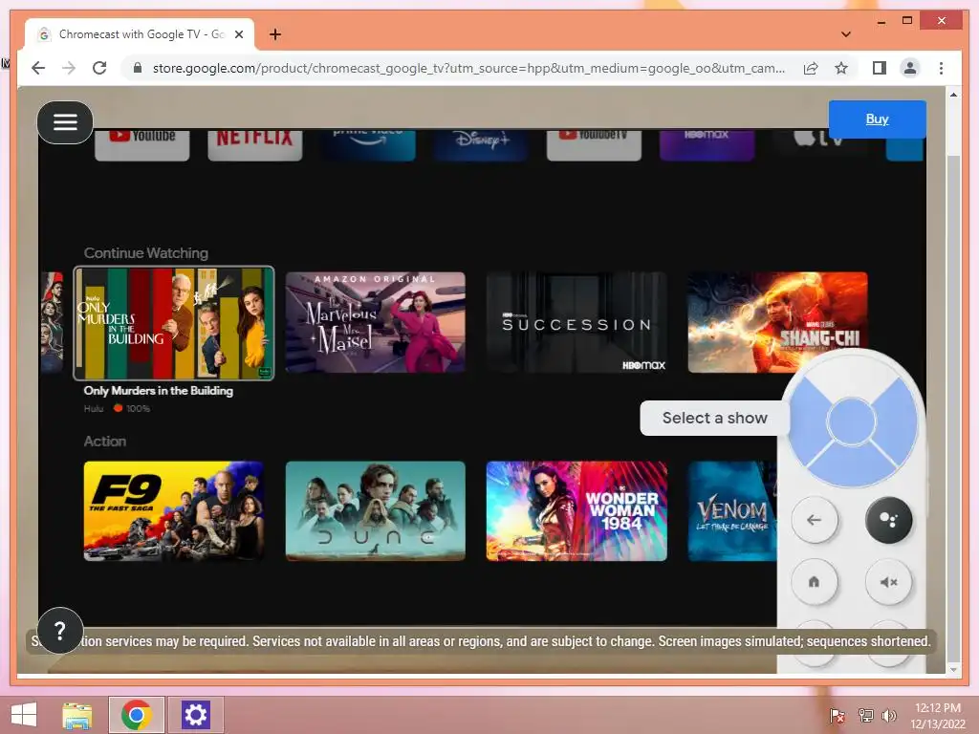Screen dimensions: 979x734
Task: Share this page icon
Action: coord(811,68)
